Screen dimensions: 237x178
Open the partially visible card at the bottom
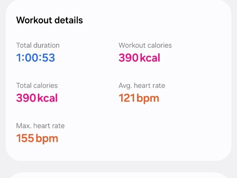(118, 175)
